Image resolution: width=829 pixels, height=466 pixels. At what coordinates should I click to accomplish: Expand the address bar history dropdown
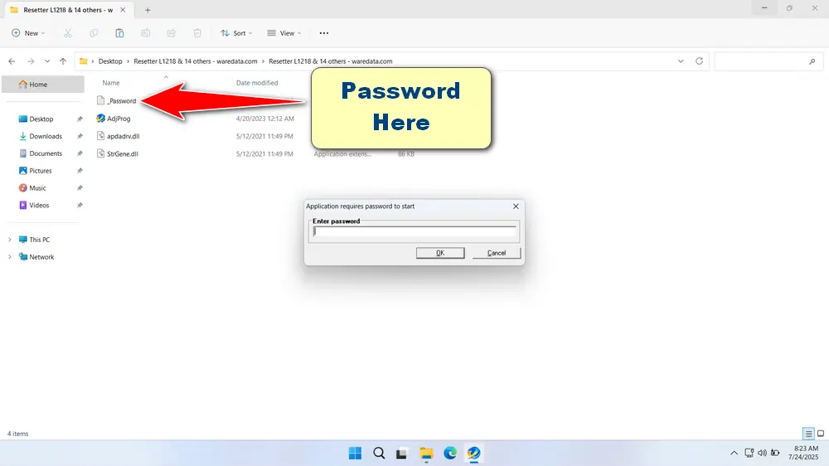click(681, 61)
